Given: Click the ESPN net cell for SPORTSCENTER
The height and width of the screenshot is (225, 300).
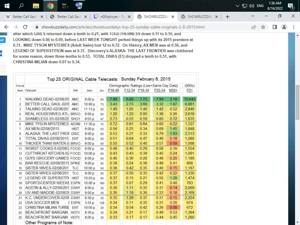Looking at the screenshot, I should point(75,183).
